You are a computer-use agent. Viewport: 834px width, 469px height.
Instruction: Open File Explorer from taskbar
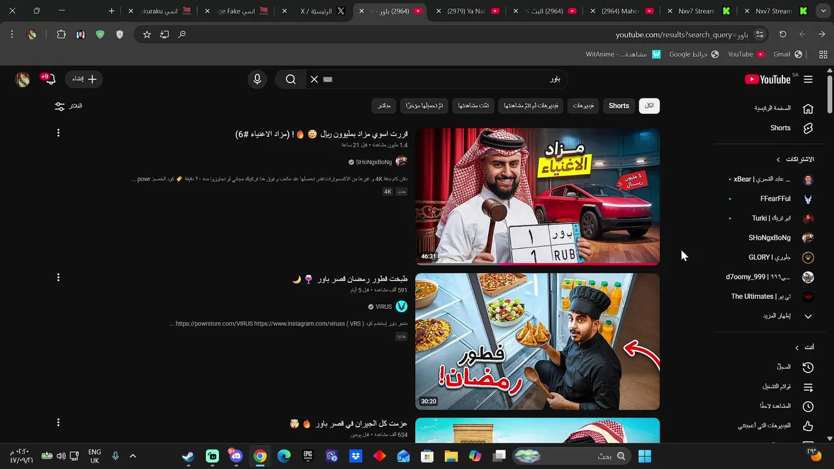[451, 456]
